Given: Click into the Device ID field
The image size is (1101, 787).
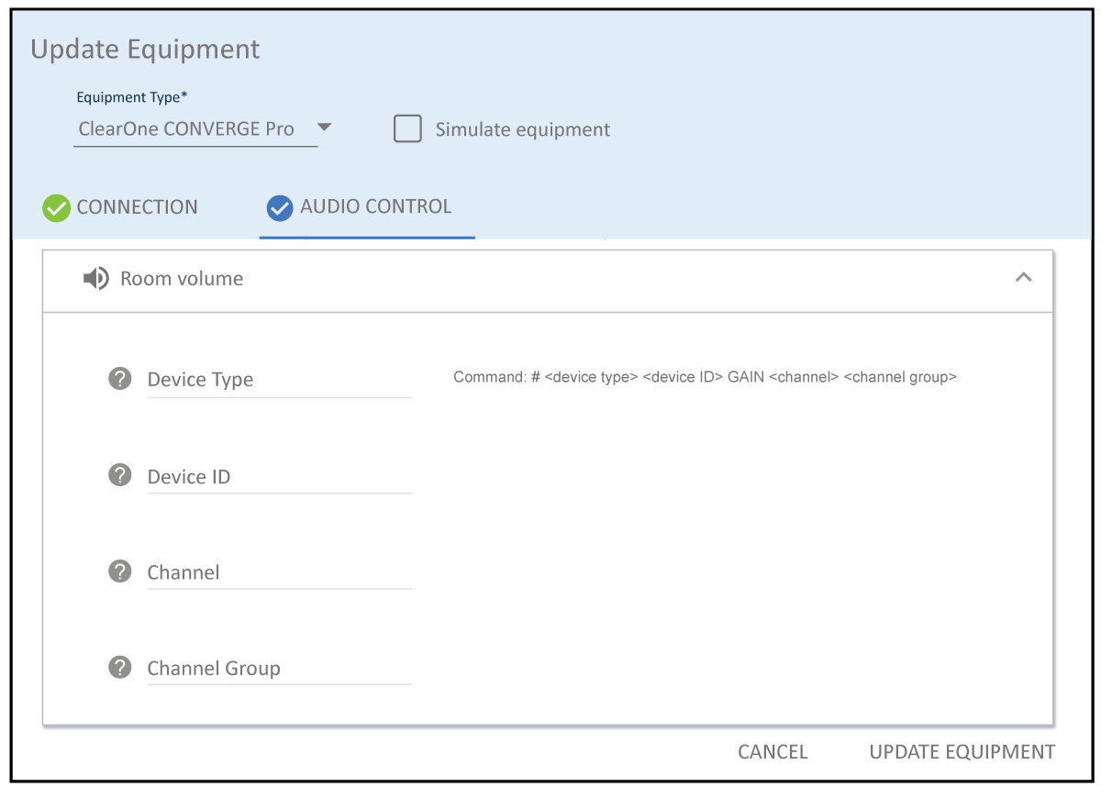Looking at the screenshot, I should pyautogui.click(x=279, y=477).
